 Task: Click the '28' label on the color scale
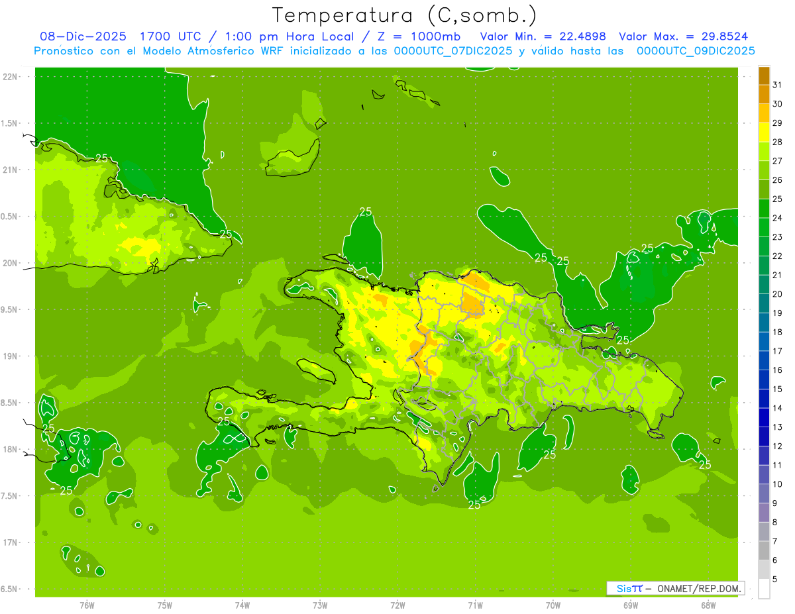777,142
